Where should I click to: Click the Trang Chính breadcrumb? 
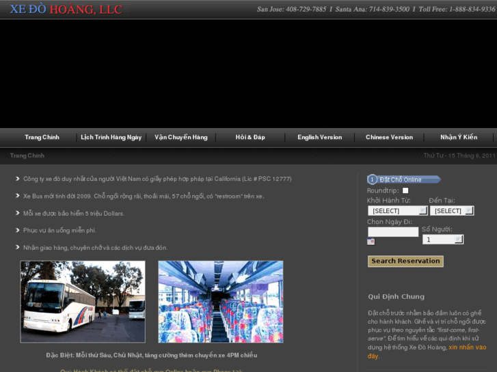(27, 156)
